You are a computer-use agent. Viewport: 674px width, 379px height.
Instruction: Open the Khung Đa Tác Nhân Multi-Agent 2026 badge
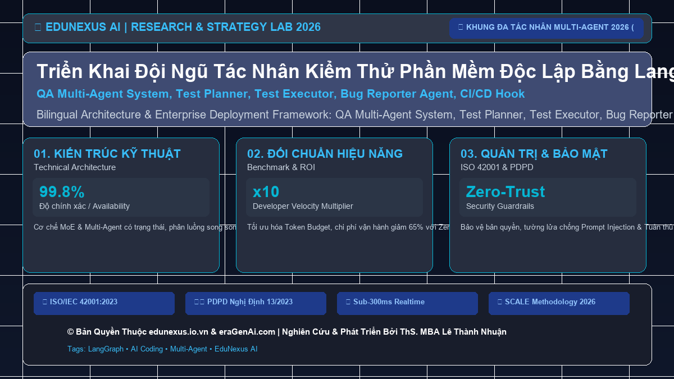click(546, 28)
